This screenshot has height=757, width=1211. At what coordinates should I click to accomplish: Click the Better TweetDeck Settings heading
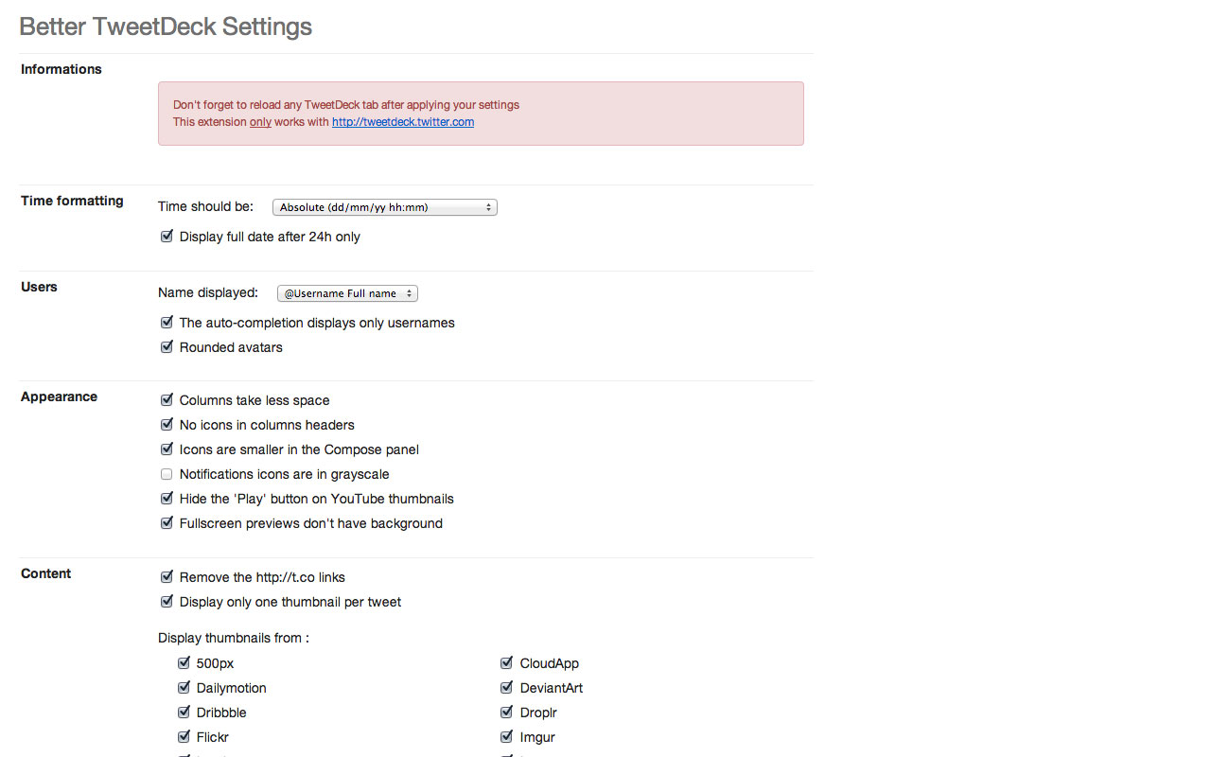pyautogui.click(x=166, y=26)
